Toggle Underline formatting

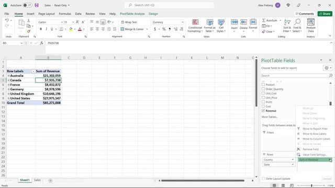[x=52, y=29]
